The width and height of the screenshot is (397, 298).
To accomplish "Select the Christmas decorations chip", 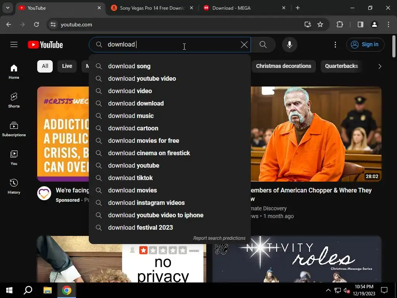I will click(x=283, y=66).
